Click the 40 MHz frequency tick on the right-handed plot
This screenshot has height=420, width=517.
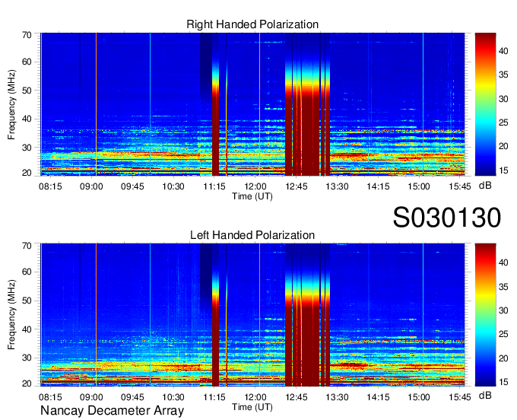(x=27, y=119)
